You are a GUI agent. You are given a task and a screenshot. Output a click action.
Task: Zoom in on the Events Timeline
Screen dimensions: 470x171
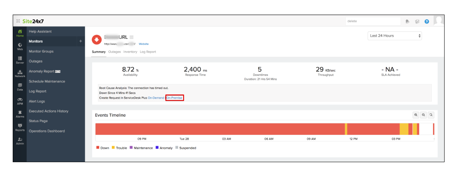(x=416, y=115)
